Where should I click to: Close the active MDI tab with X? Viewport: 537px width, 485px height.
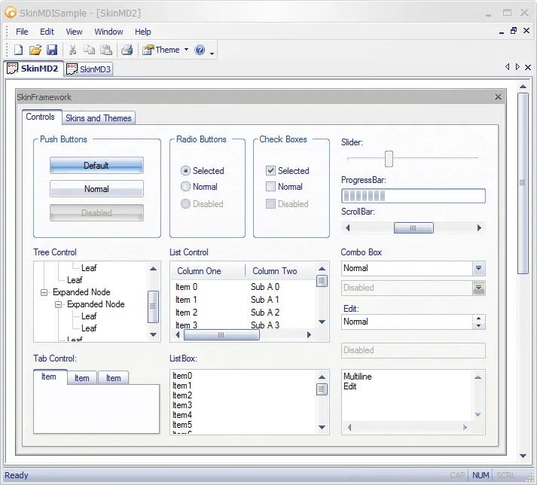pyautogui.click(x=528, y=67)
